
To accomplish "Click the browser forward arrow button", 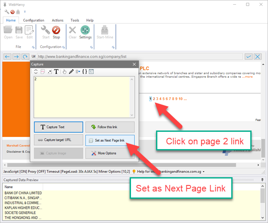I will click(16, 56).
